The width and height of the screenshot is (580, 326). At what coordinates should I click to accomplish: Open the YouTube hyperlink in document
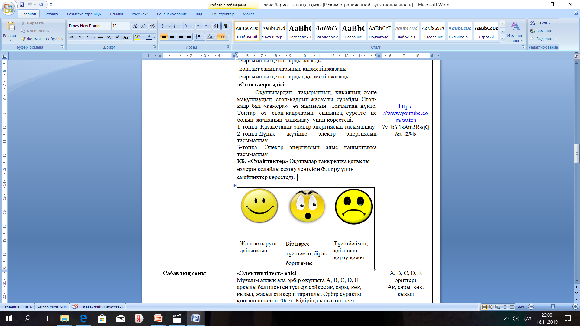[405, 113]
